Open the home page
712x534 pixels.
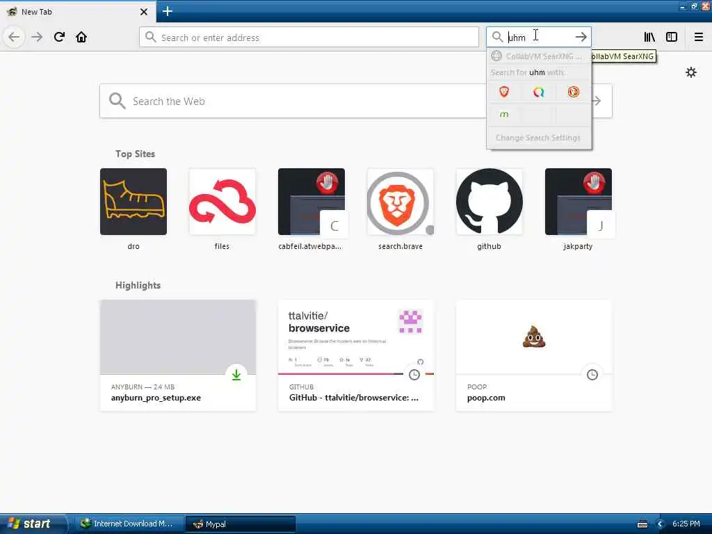81,38
